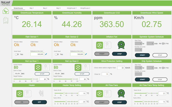Select auto mode icon for Heater
Screen dimensions: 172x107
(x=20, y=93)
